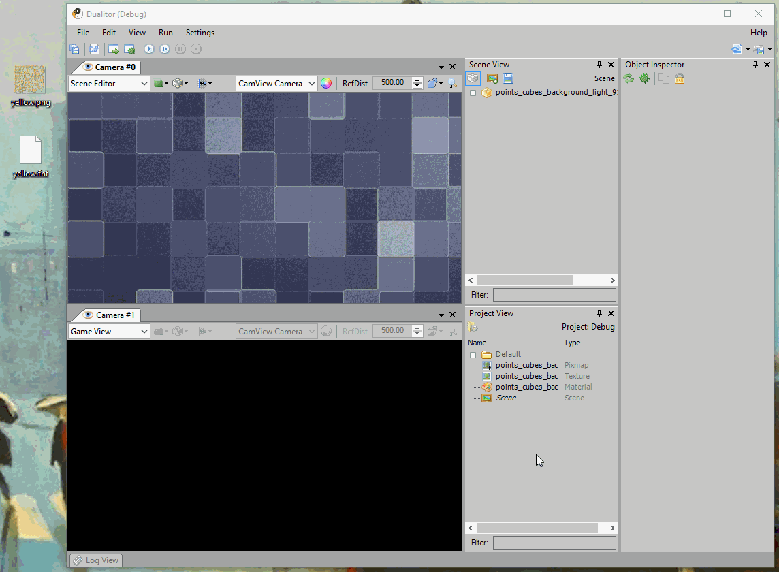Expand points_cubes_background_light node in Scene View
779x572 pixels.
(x=473, y=93)
